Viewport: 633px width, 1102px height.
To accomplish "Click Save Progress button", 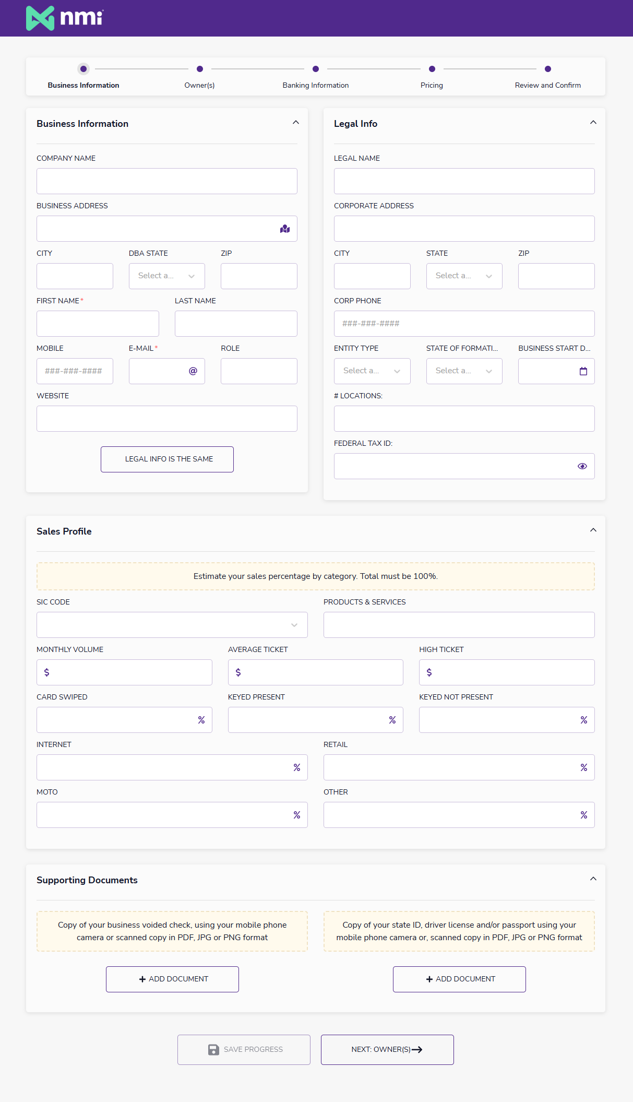I will point(244,1050).
